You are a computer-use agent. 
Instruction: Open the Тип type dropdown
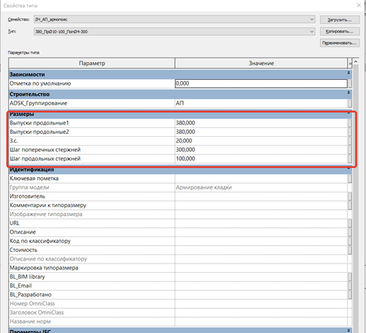(174, 31)
